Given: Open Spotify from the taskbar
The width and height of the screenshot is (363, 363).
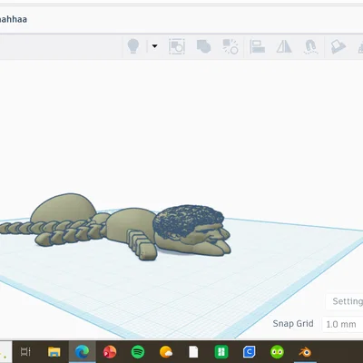Looking at the screenshot, I should (x=138, y=352).
